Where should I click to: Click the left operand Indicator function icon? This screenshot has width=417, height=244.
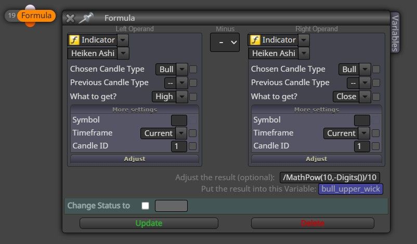pos(74,40)
